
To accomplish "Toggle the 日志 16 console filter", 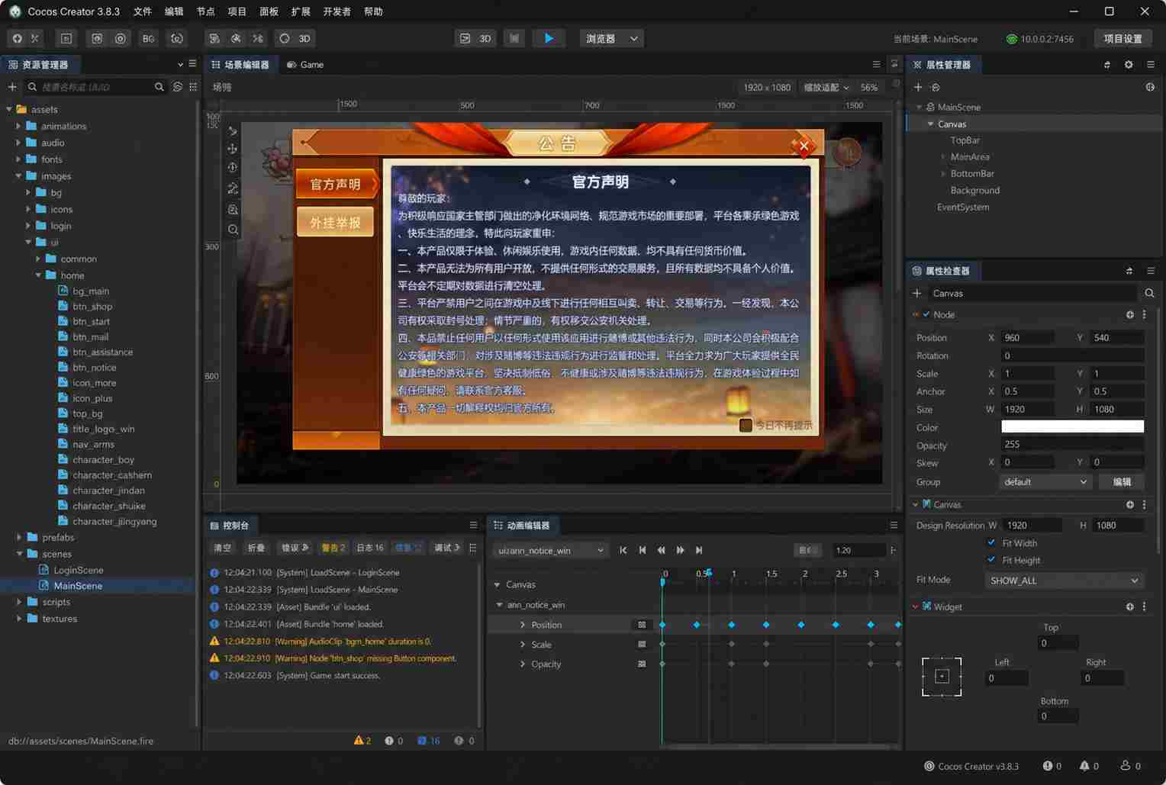I will [370, 548].
